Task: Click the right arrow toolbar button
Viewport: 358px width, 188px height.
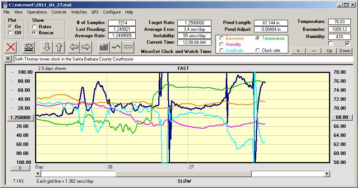Action: (x=86, y=47)
